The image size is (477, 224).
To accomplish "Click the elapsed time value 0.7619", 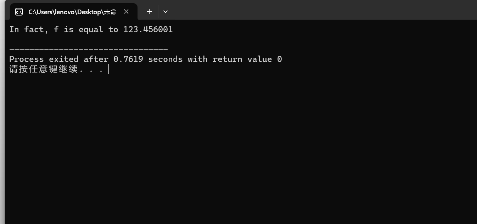I will point(128,59).
